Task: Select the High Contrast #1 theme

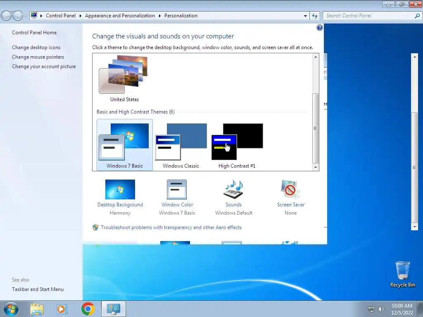Action: pyautogui.click(x=237, y=145)
